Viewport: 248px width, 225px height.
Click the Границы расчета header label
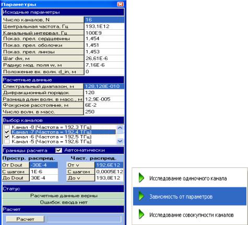(25, 151)
